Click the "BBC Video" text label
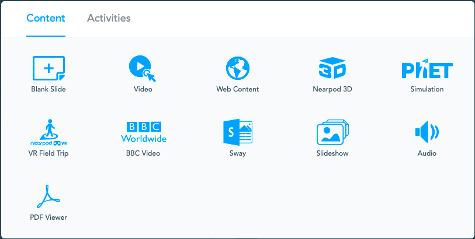 tap(143, 153)
